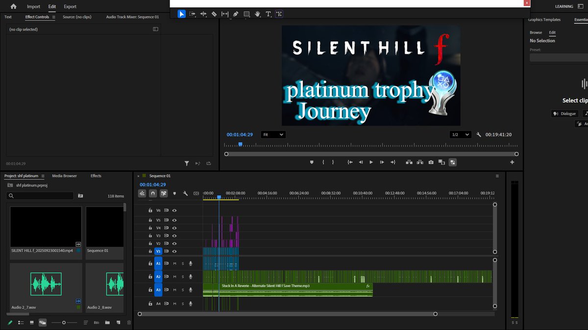Select the Hand tool
This screenshot has height=330, width=588.
click(258, 14)
